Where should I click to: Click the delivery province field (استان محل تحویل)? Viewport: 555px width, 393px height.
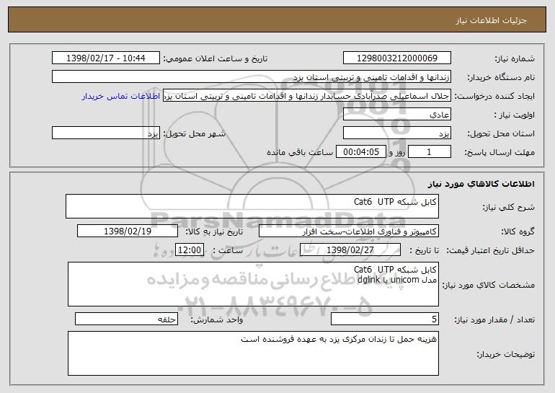(396, 133)
